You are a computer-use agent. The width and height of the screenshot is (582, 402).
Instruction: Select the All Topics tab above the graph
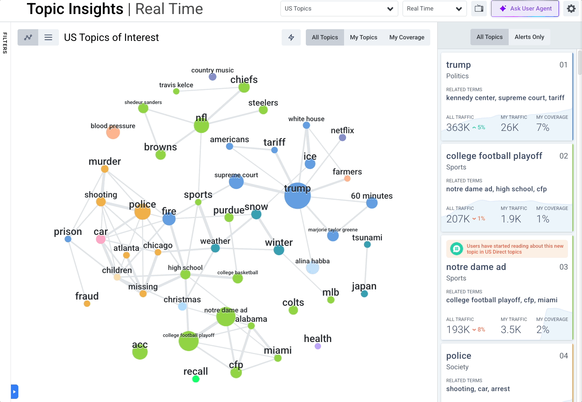click(325, 37)
